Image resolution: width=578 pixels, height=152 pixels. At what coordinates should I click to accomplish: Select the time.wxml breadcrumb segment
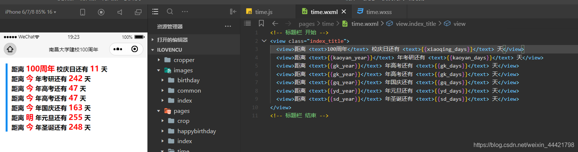(360, 24)
